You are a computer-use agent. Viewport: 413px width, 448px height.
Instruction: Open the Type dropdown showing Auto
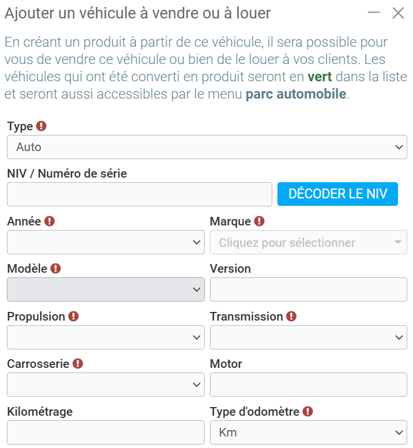click(206, 147)
